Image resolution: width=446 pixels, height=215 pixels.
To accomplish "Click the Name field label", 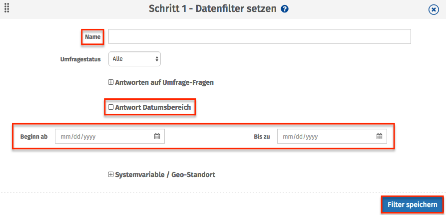I will 92,37.
